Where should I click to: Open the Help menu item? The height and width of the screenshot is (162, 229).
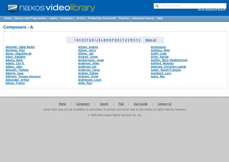coord(160,18)
